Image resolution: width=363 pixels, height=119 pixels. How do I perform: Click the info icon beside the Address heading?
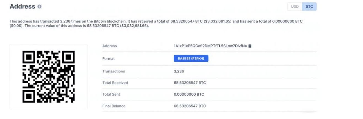click(39, 7)
